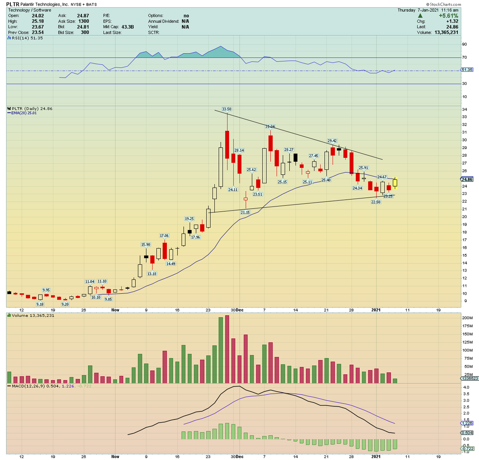The width and height of the screenshot is (479, 460).
Task: Click the High value 25.18
Action: [38, 22]
